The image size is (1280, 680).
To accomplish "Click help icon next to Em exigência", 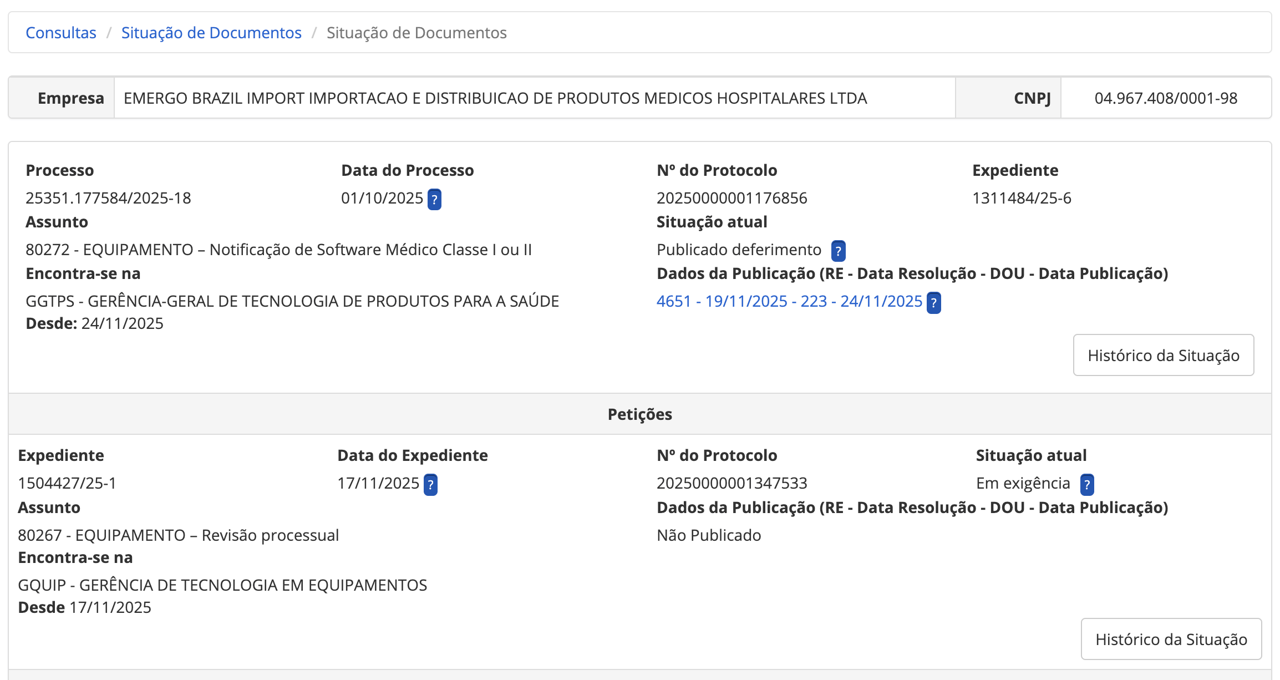I will click(1086, 484).
